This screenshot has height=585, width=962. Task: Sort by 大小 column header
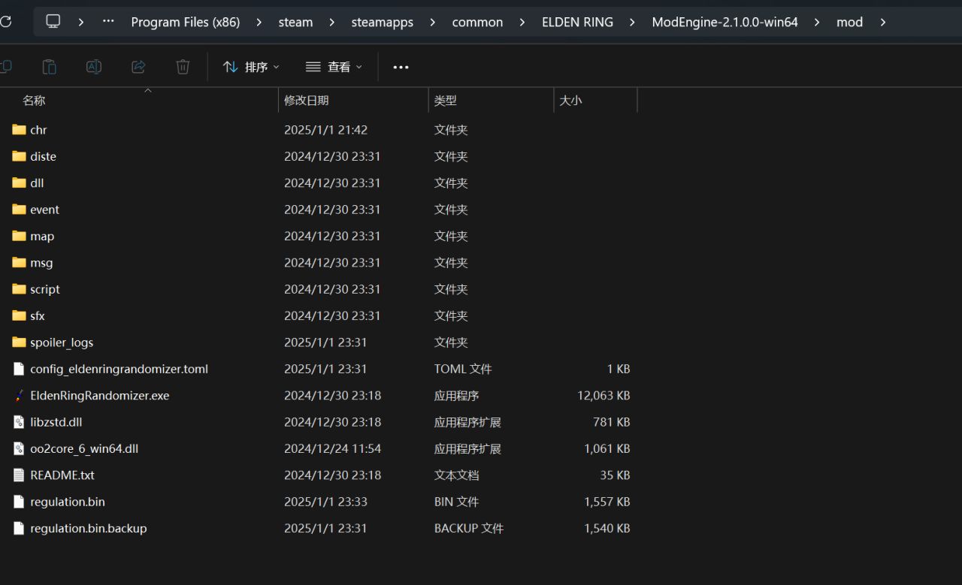tap(595, 100)
